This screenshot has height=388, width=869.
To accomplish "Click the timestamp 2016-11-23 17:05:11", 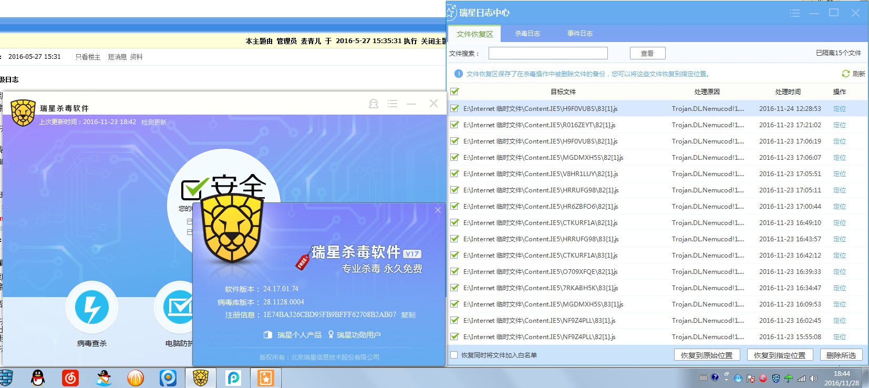I will coord(790,190).
